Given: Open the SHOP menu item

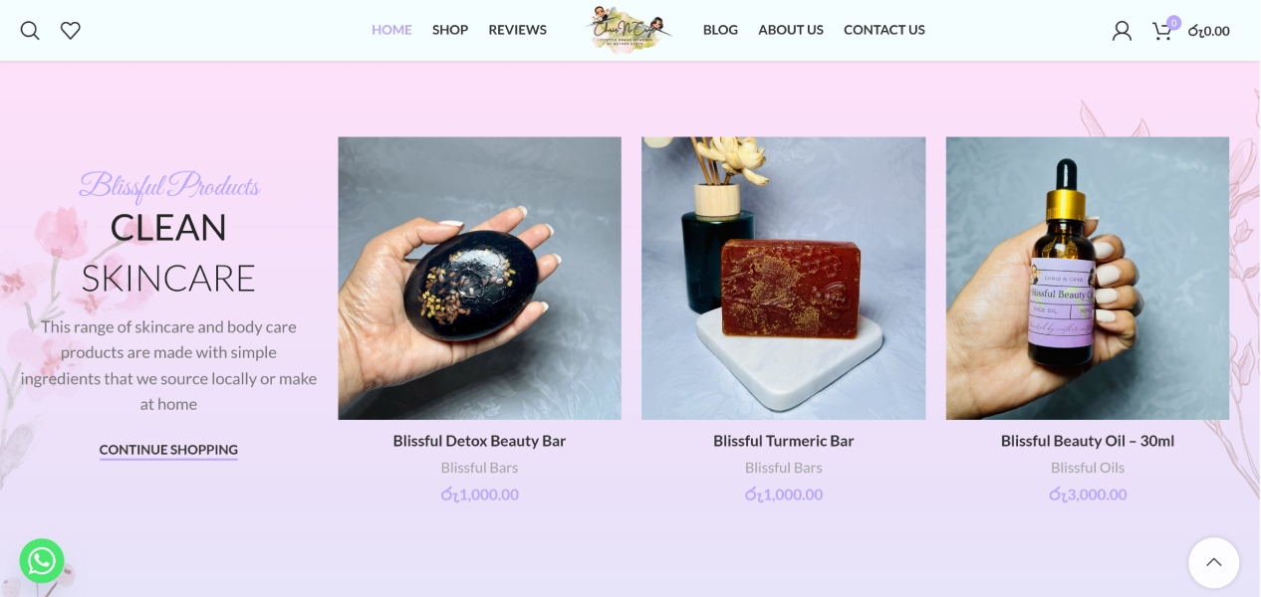Looking at the screenshot, I should pos(450,30).
